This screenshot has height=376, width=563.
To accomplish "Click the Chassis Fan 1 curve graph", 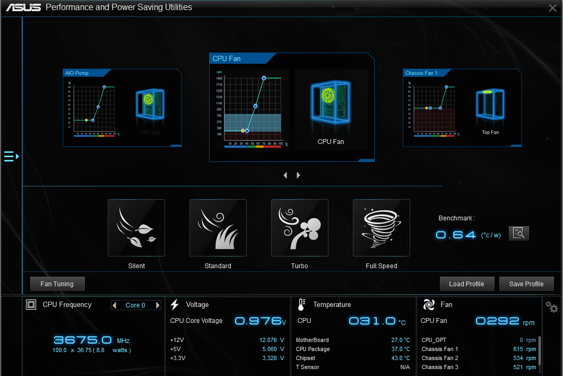I will click(x=434, y=109).
